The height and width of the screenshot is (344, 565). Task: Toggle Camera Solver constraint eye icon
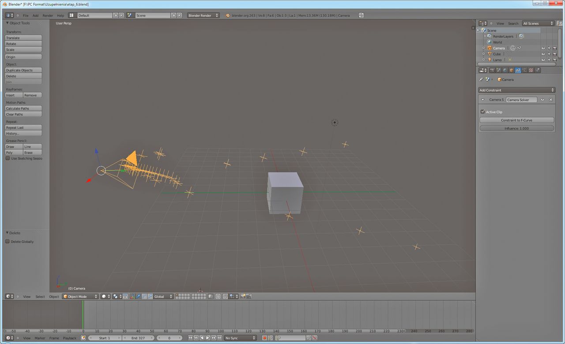(x=543, y=100)
